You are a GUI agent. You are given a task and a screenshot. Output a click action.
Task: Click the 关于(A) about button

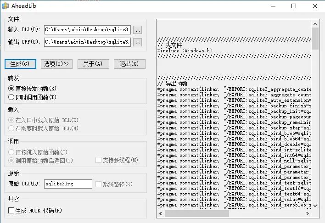click(x=93, y=64)
